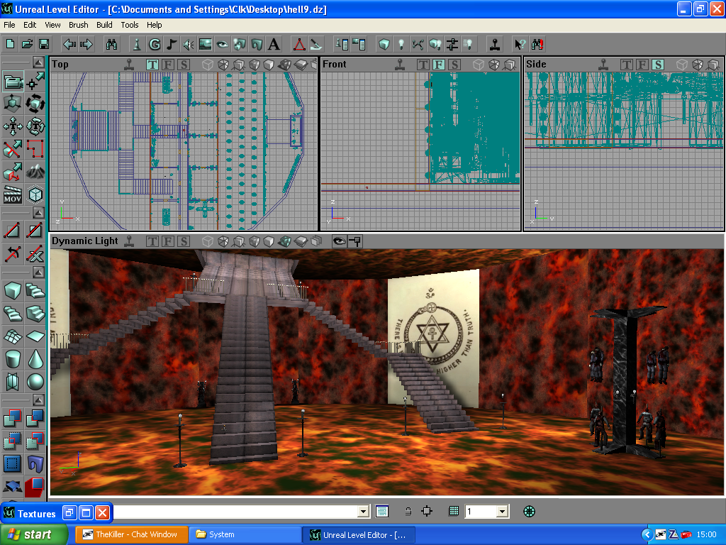Open the Texture browser picture icon
The width and height of the screenshot is (726, 545).
pos(206,44)
